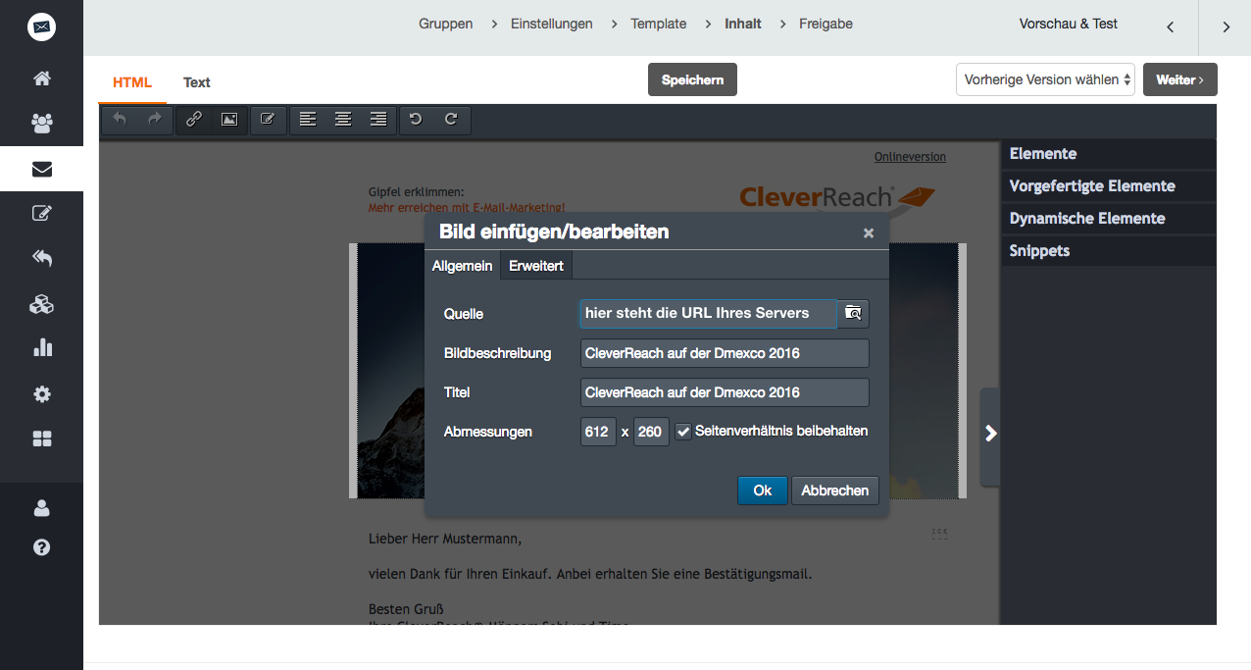Open Vorherige Version wählen dropdown
The width and height of the screenshot is (1251, 670).
(1045, 79)
